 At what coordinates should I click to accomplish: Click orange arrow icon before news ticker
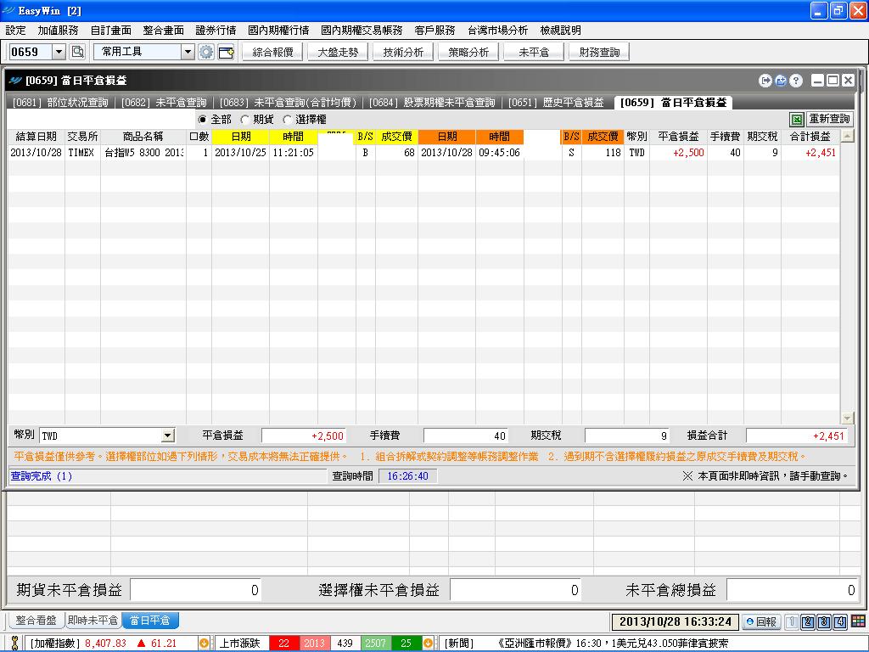pos(428,644)
